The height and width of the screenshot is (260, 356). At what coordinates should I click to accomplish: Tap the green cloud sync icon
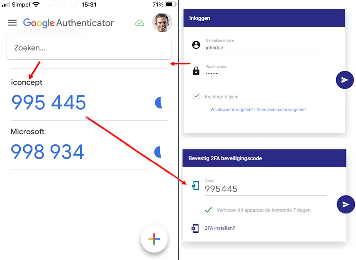(140, 23)
